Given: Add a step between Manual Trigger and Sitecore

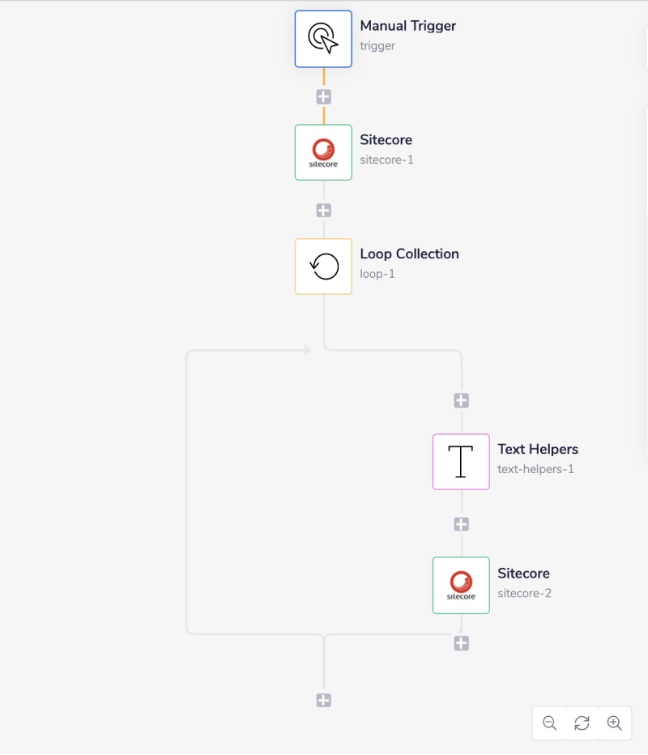Looking at the screenshot, I should 323,96.
